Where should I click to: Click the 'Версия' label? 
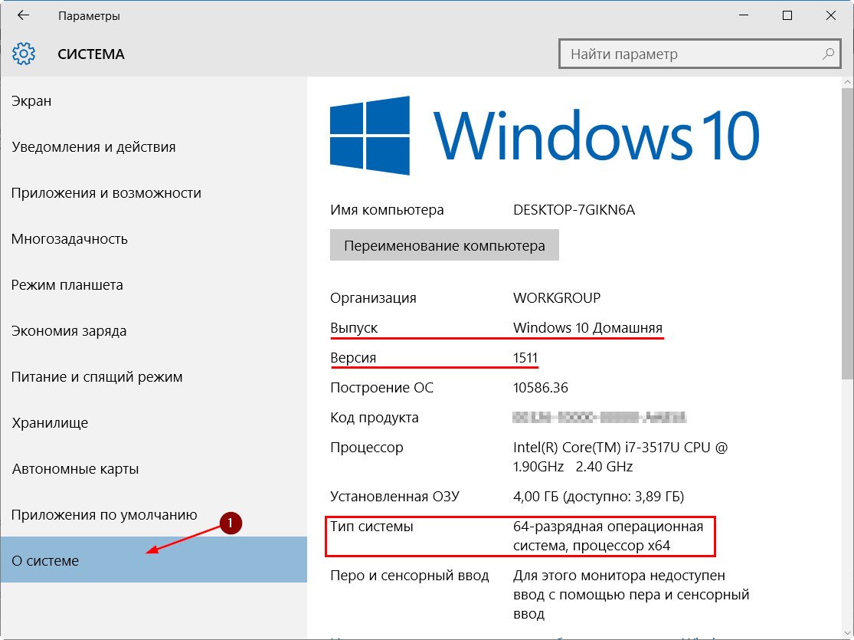point(353,358)
